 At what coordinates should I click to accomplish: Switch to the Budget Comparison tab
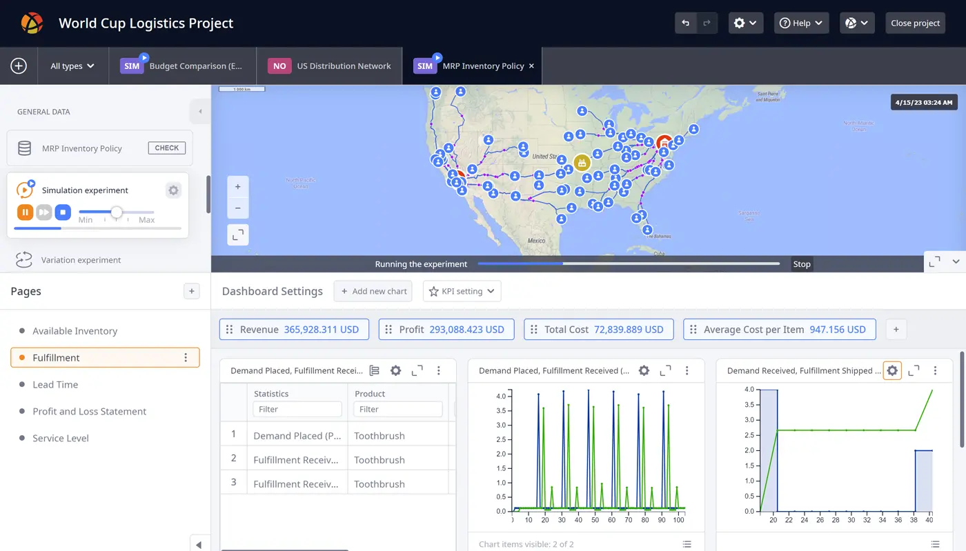point(183,66)
